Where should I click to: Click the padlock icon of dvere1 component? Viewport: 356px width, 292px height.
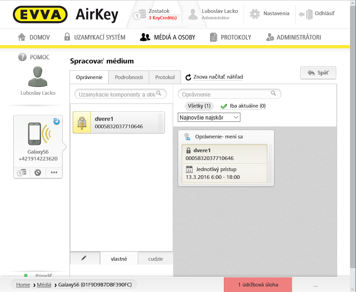[82, 123]
